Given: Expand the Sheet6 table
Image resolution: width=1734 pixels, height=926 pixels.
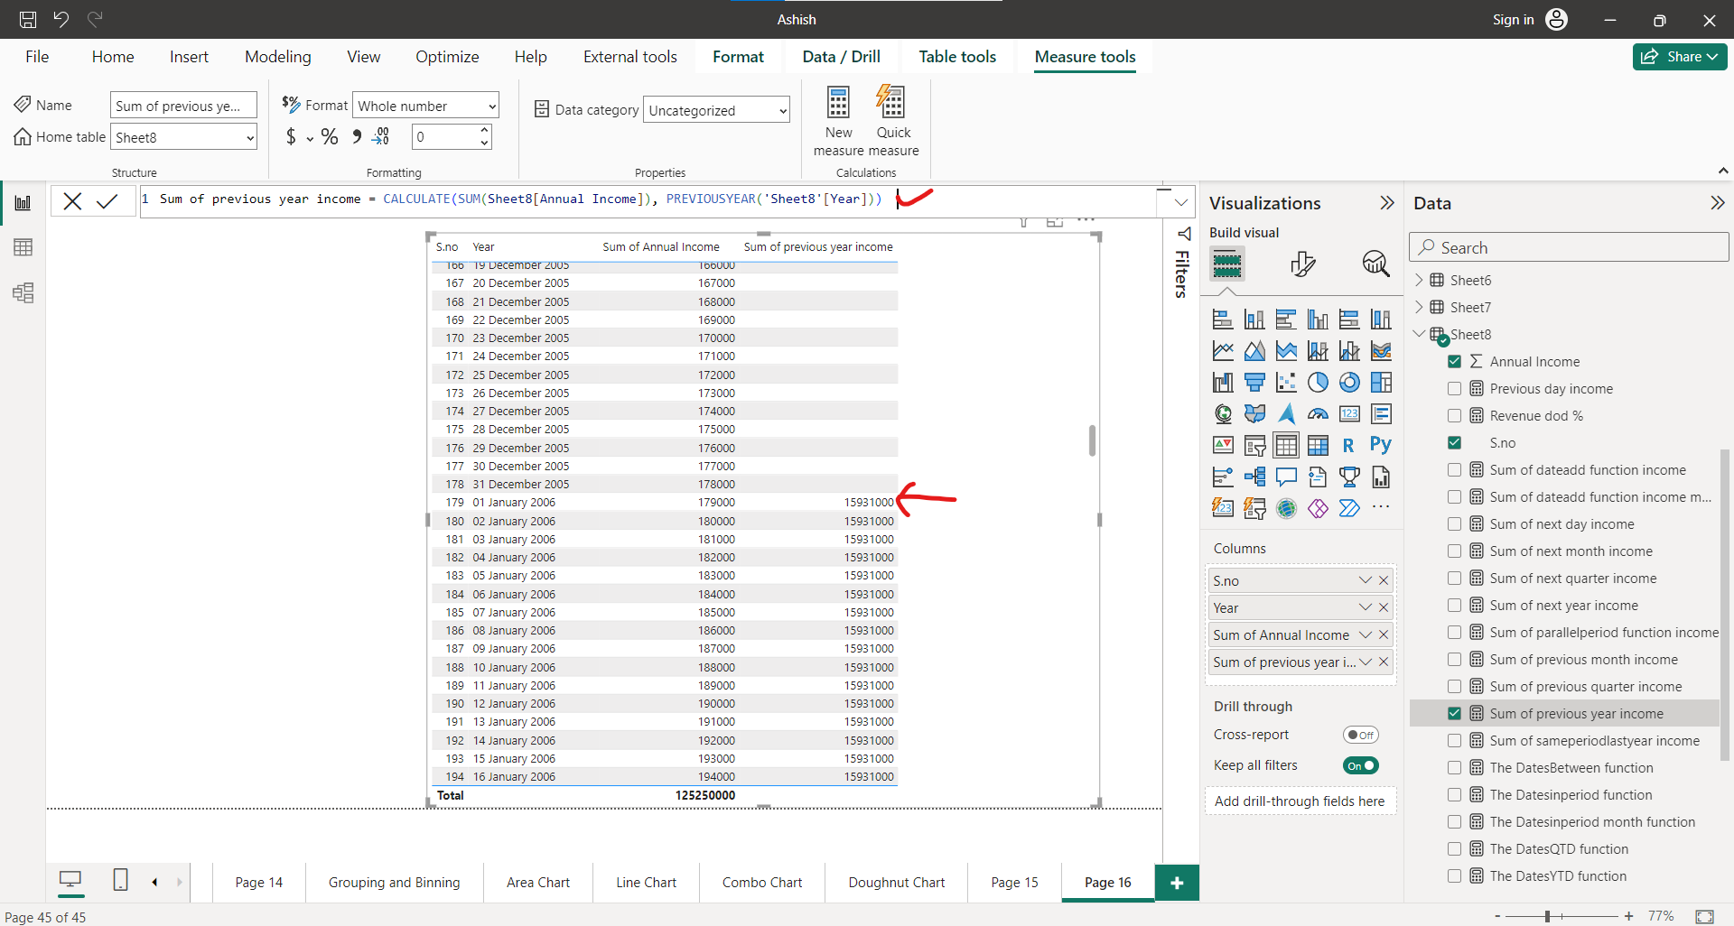Looking at the screenshot, I should [1420, 280].
